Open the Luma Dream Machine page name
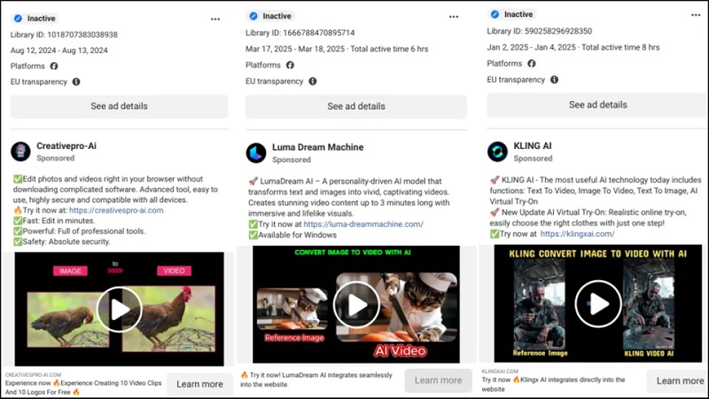The width and height of the screenshot is (709, 399). (x=318, y=147)
